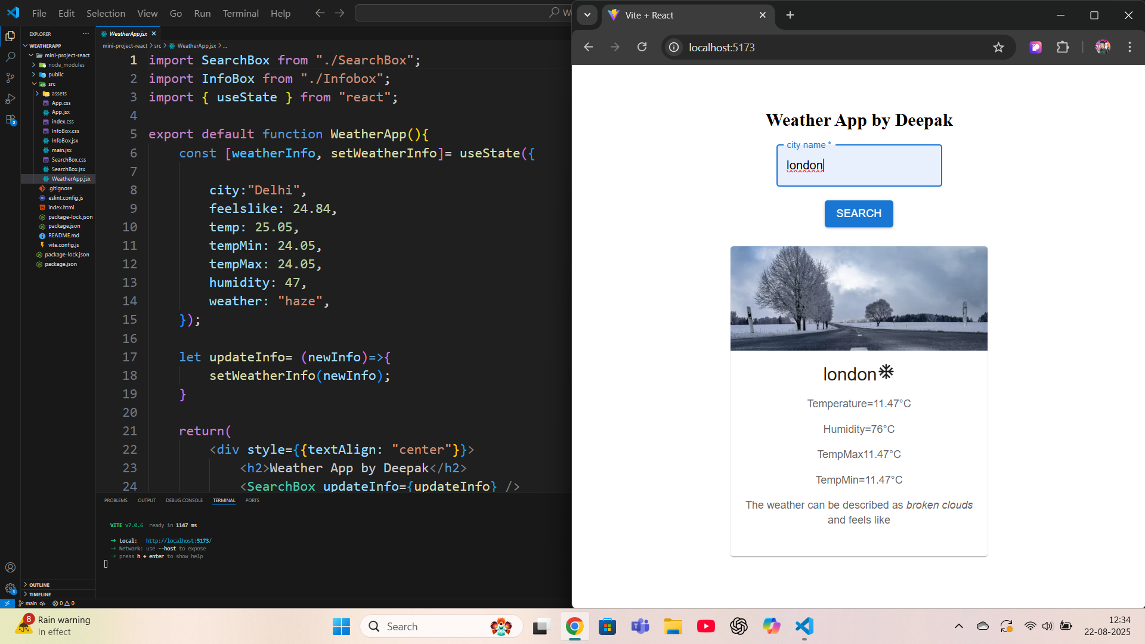Open the File menu in VS Code
1145x644 pixels.
click(39, 13)
